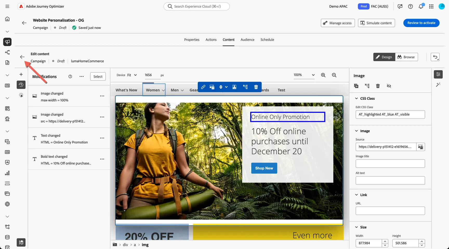Expand the Women menu chevron
The width and height of the screenshot is (449, 249).
(x=163, y=90)
